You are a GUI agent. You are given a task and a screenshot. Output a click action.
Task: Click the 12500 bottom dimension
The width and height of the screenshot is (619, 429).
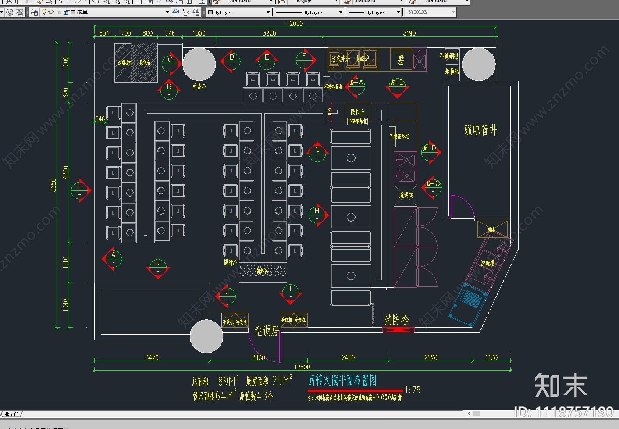pyautogui.click(x=302, y=367)
